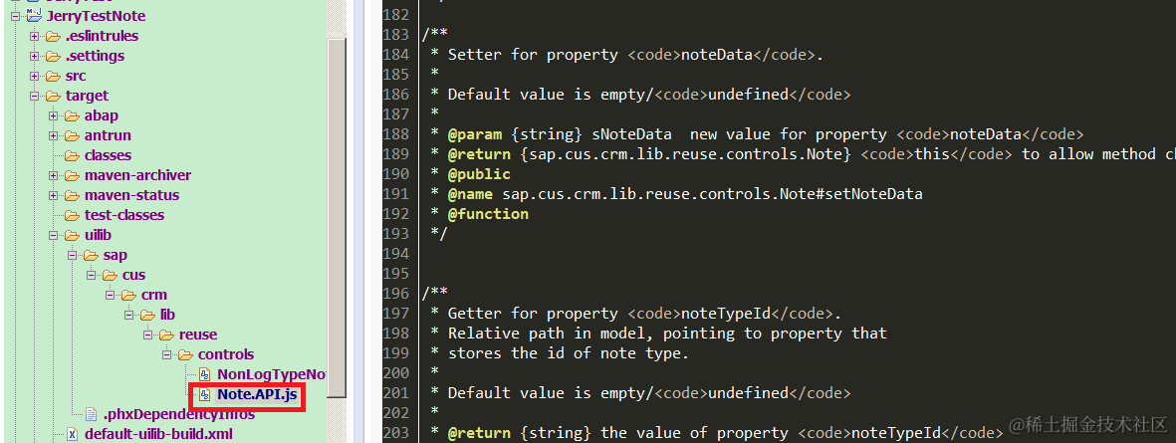The height and width of the screenshot is (443, 1176).
Task: Click the @return tag on line 203
Action: coord(479,432)
